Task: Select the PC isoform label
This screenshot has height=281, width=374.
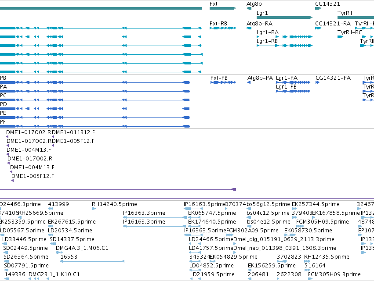Action: (x=3, y=96)
